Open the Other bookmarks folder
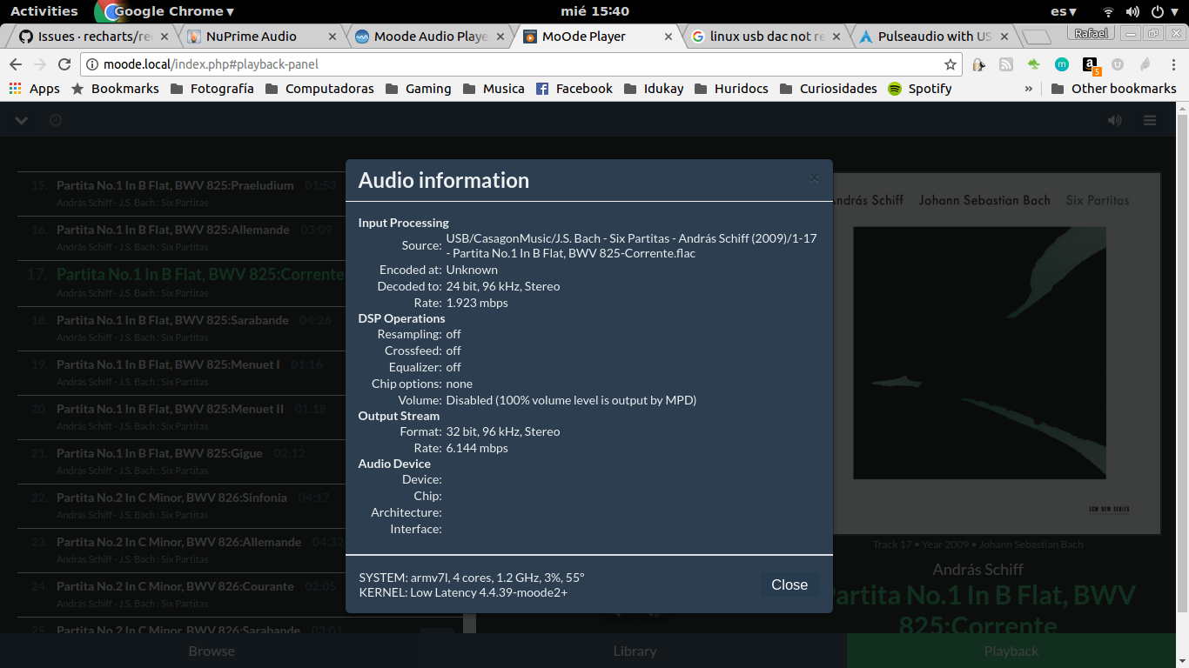 (x=1113, y=89)
